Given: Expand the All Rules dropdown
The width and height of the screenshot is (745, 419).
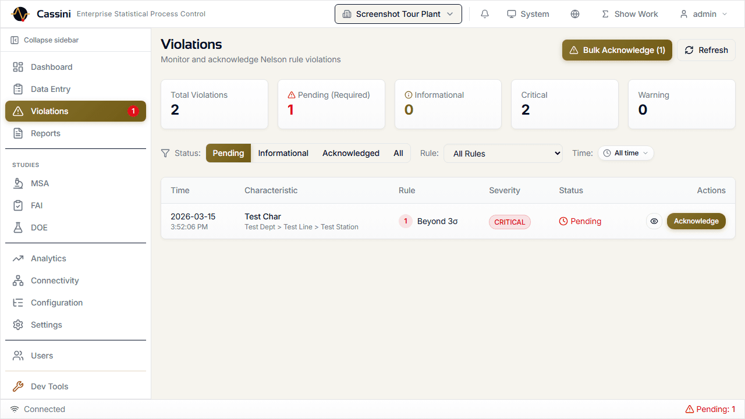Looking at the screenshot, I should (503, 154).
